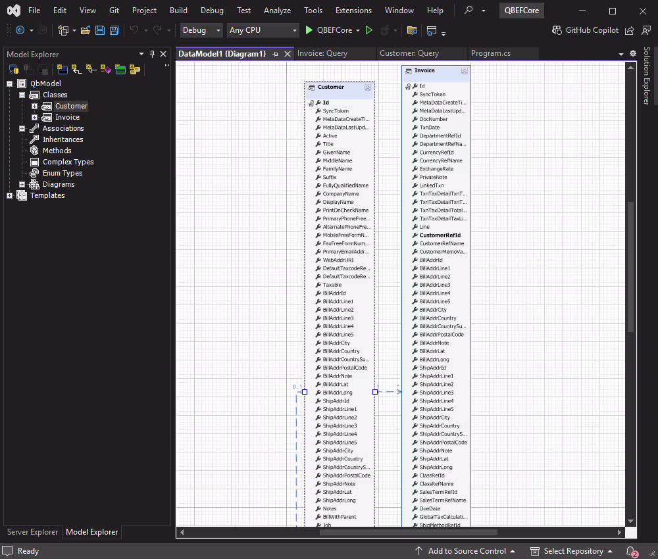Viewport: 658px width, 559px height.
Task: Expand the Templates tree node
Action: point(9,195)
